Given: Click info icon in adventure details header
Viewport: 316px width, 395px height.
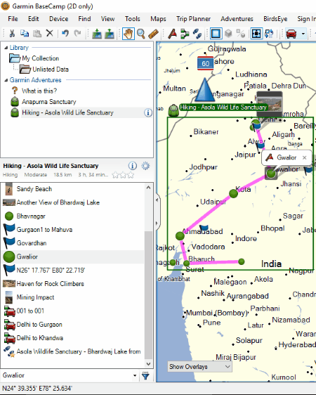Looking at the screenshot, I should (x=133, y=166).
